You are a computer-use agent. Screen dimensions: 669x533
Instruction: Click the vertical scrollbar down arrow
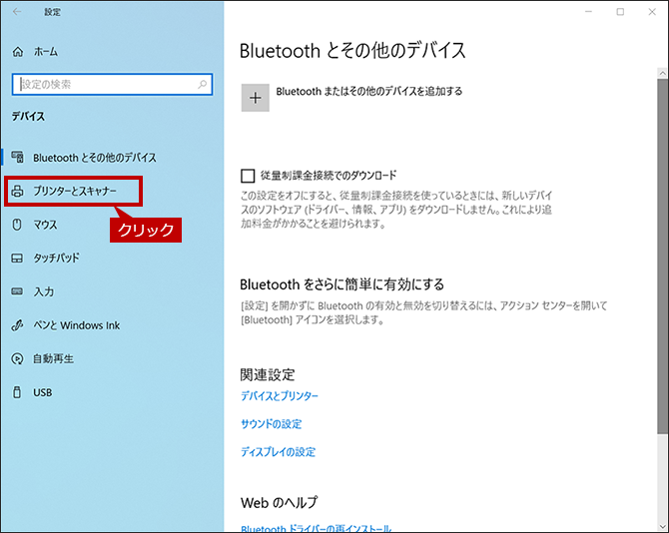[x=662, y=526]
